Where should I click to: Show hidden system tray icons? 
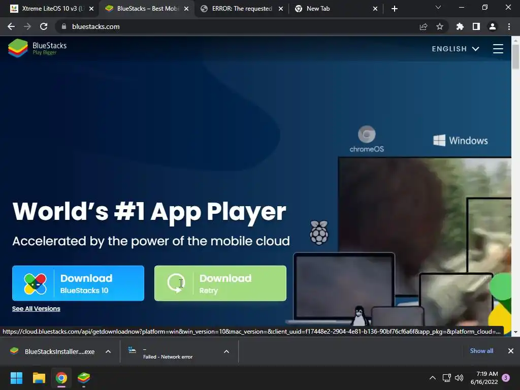pyautogui.click(x=433, y=378)
